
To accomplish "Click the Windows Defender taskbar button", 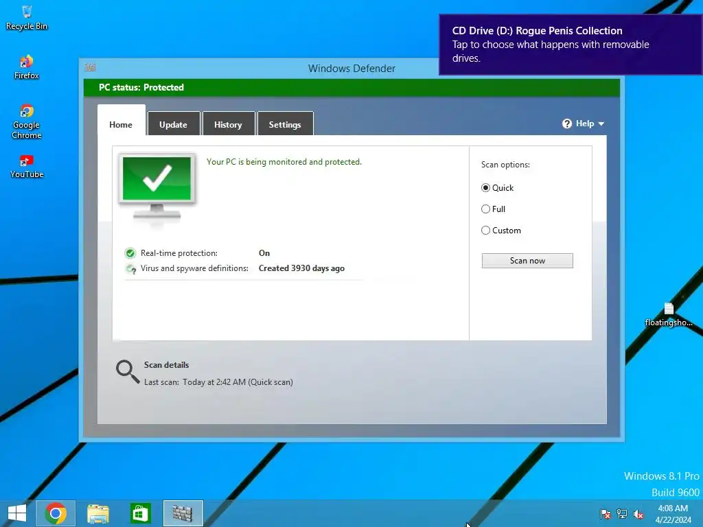I will 183,513.
